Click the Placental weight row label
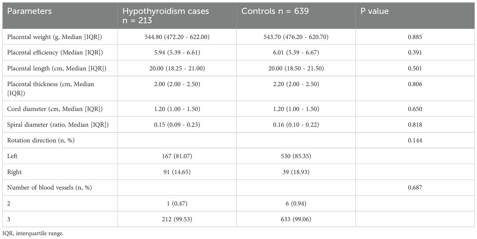 coord(55,37)
